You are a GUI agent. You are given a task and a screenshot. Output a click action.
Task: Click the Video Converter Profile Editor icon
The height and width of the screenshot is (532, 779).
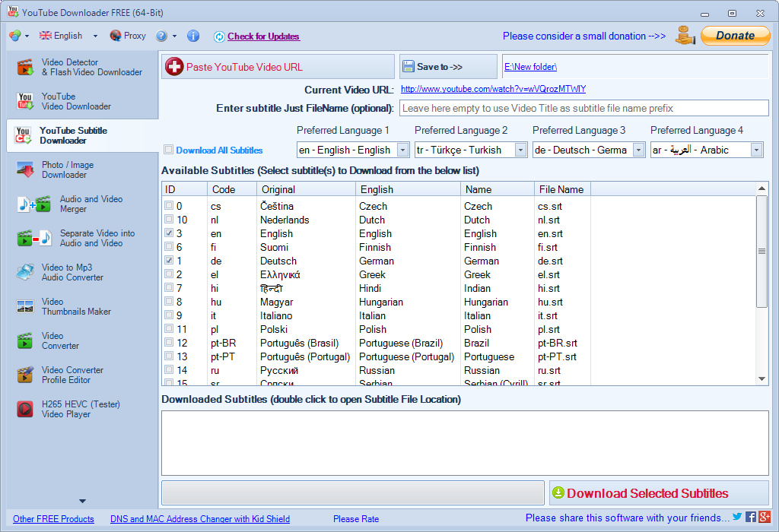25,375
